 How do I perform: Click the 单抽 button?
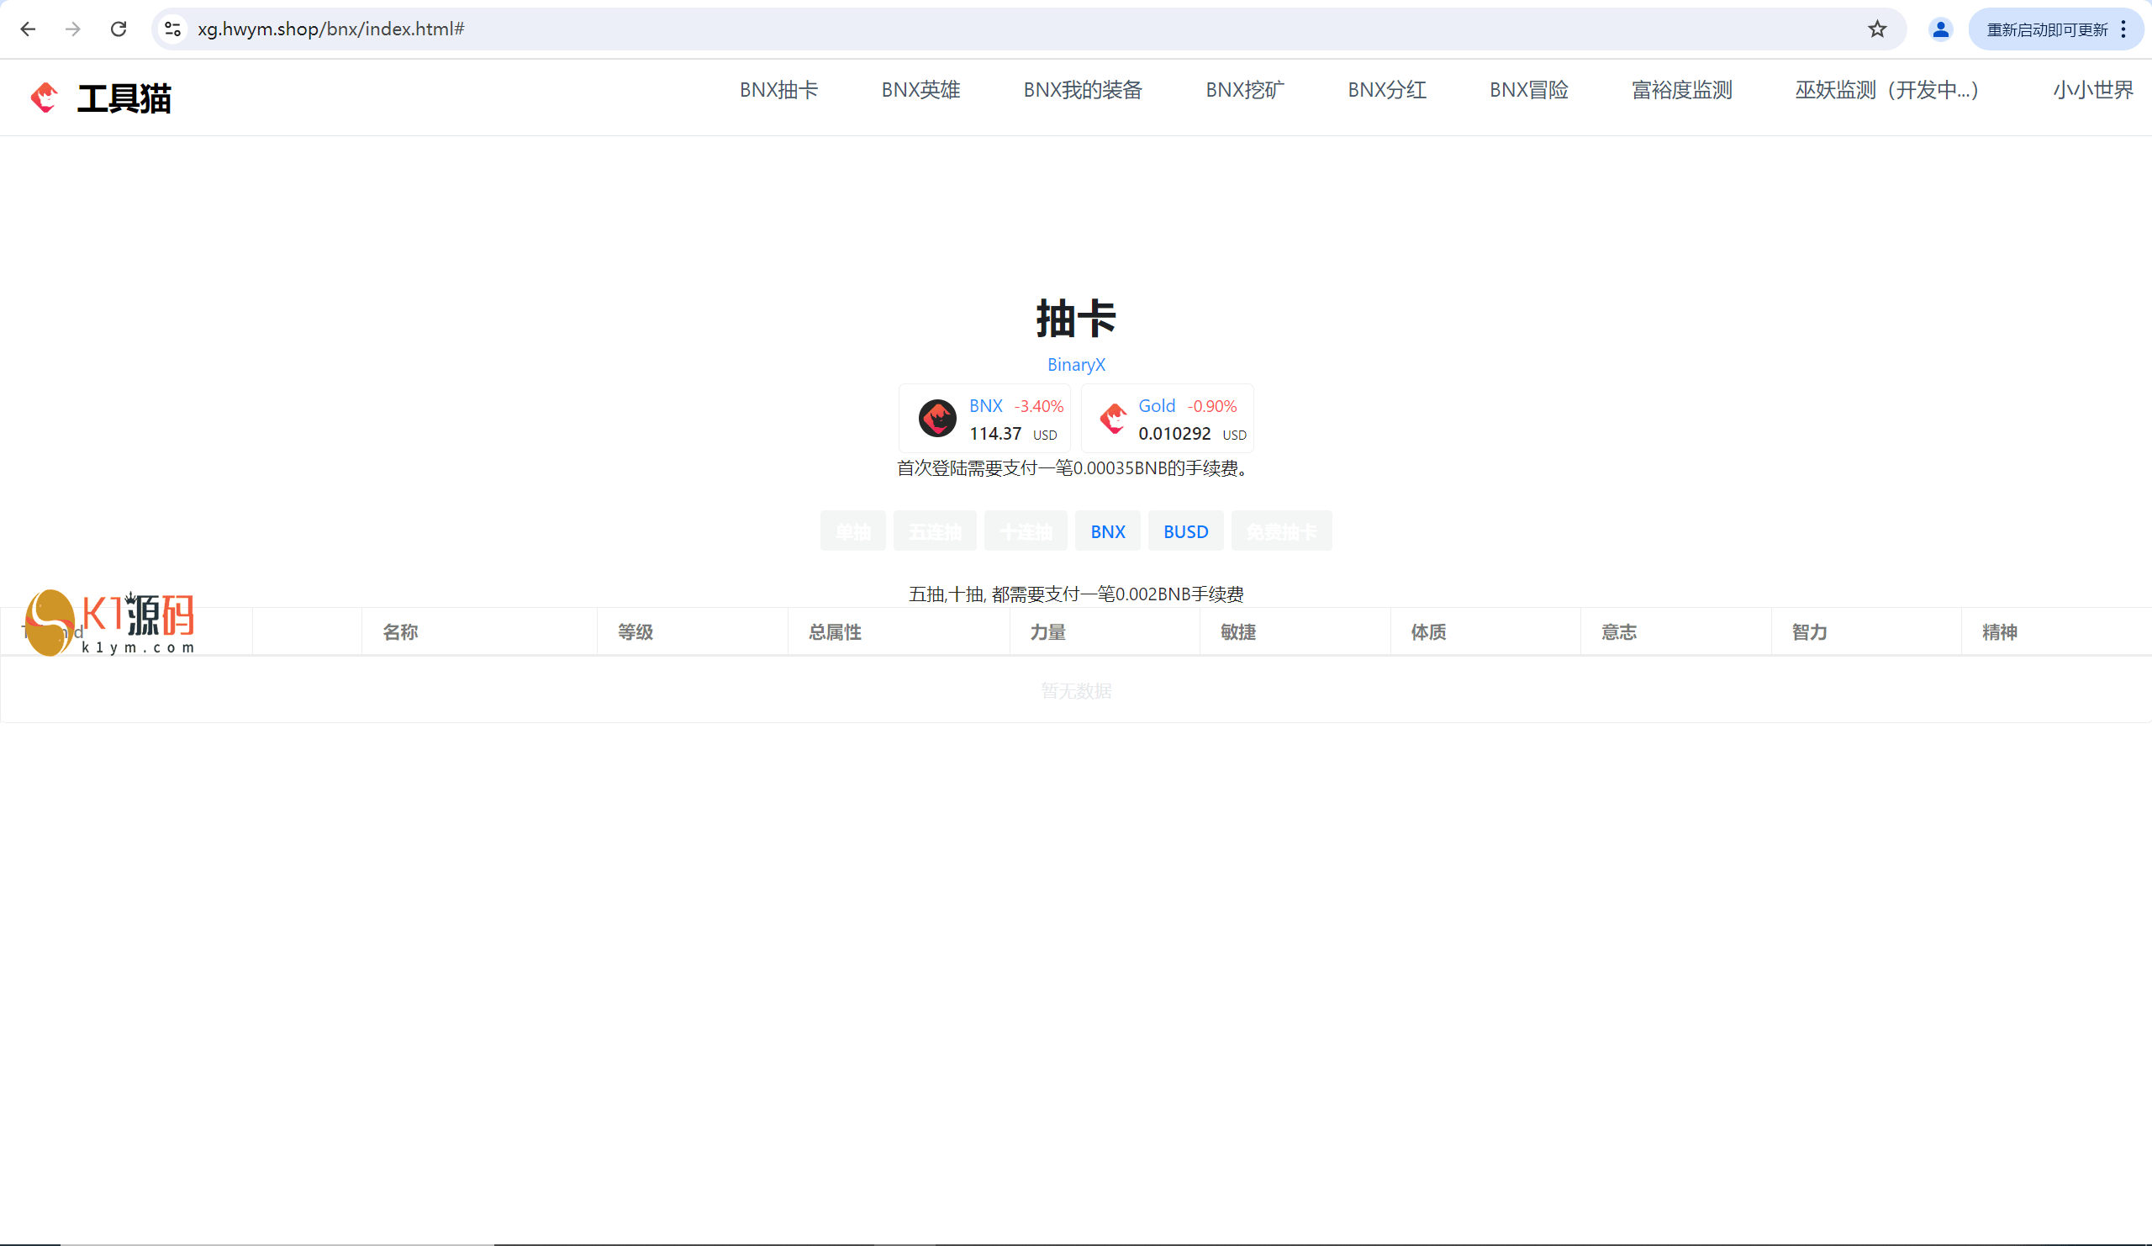853,531
